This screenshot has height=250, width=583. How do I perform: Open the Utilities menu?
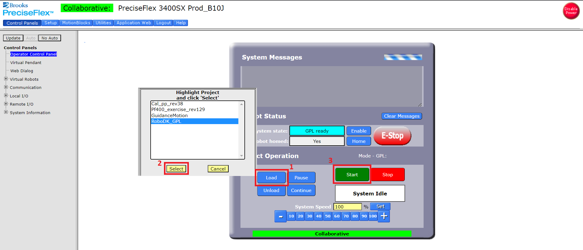pos(103,23)
